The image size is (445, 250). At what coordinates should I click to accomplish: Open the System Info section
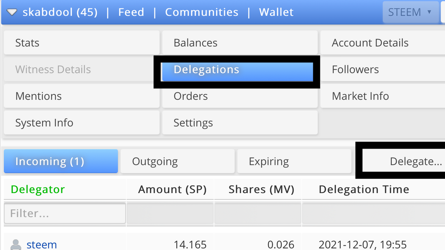coord(82,123)
